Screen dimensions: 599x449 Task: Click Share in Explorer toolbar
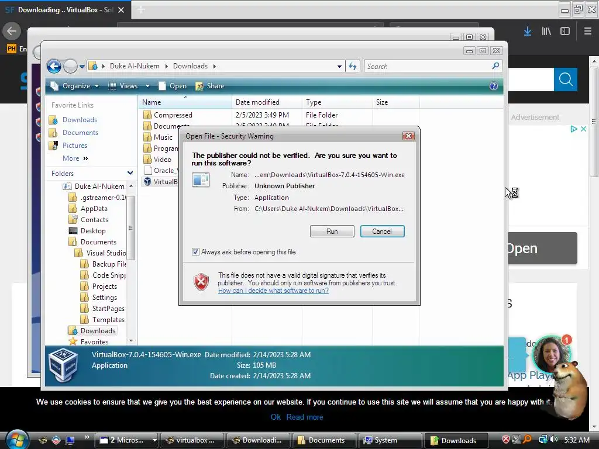click(x=210, y=86)
